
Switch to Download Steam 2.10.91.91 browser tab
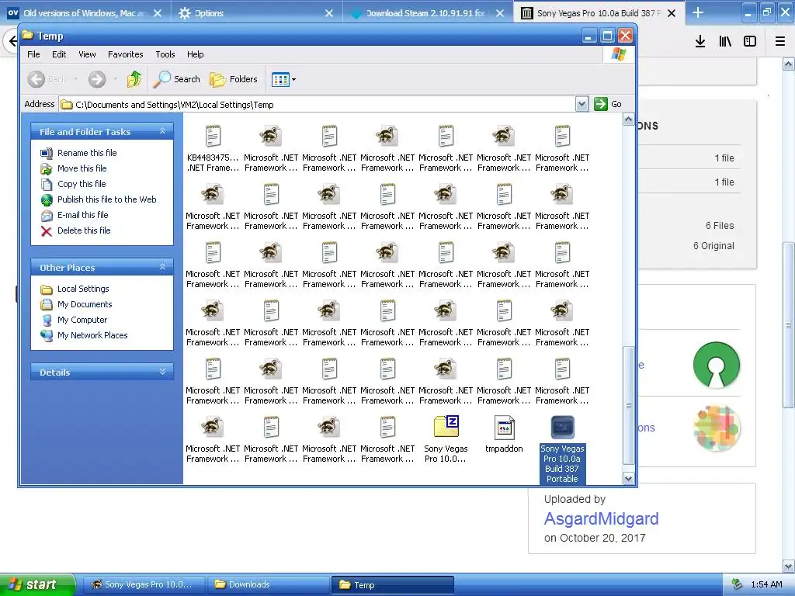click(426, 13)
